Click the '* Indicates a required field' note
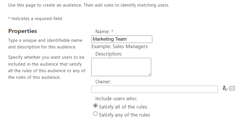Screen dimensions: 245x122 click(35, 19)
